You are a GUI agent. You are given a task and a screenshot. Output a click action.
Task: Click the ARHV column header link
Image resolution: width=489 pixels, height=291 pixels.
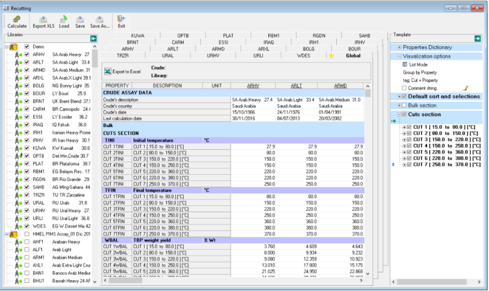[253, 86]
